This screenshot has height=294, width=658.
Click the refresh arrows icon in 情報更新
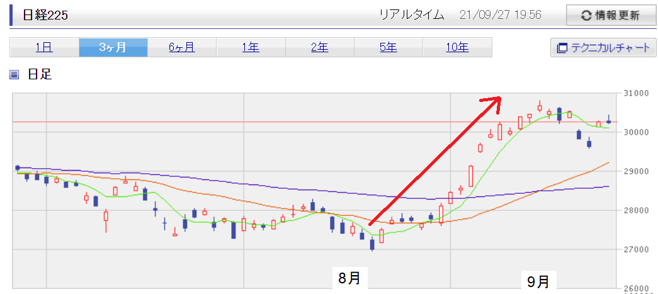coord(586,16)
